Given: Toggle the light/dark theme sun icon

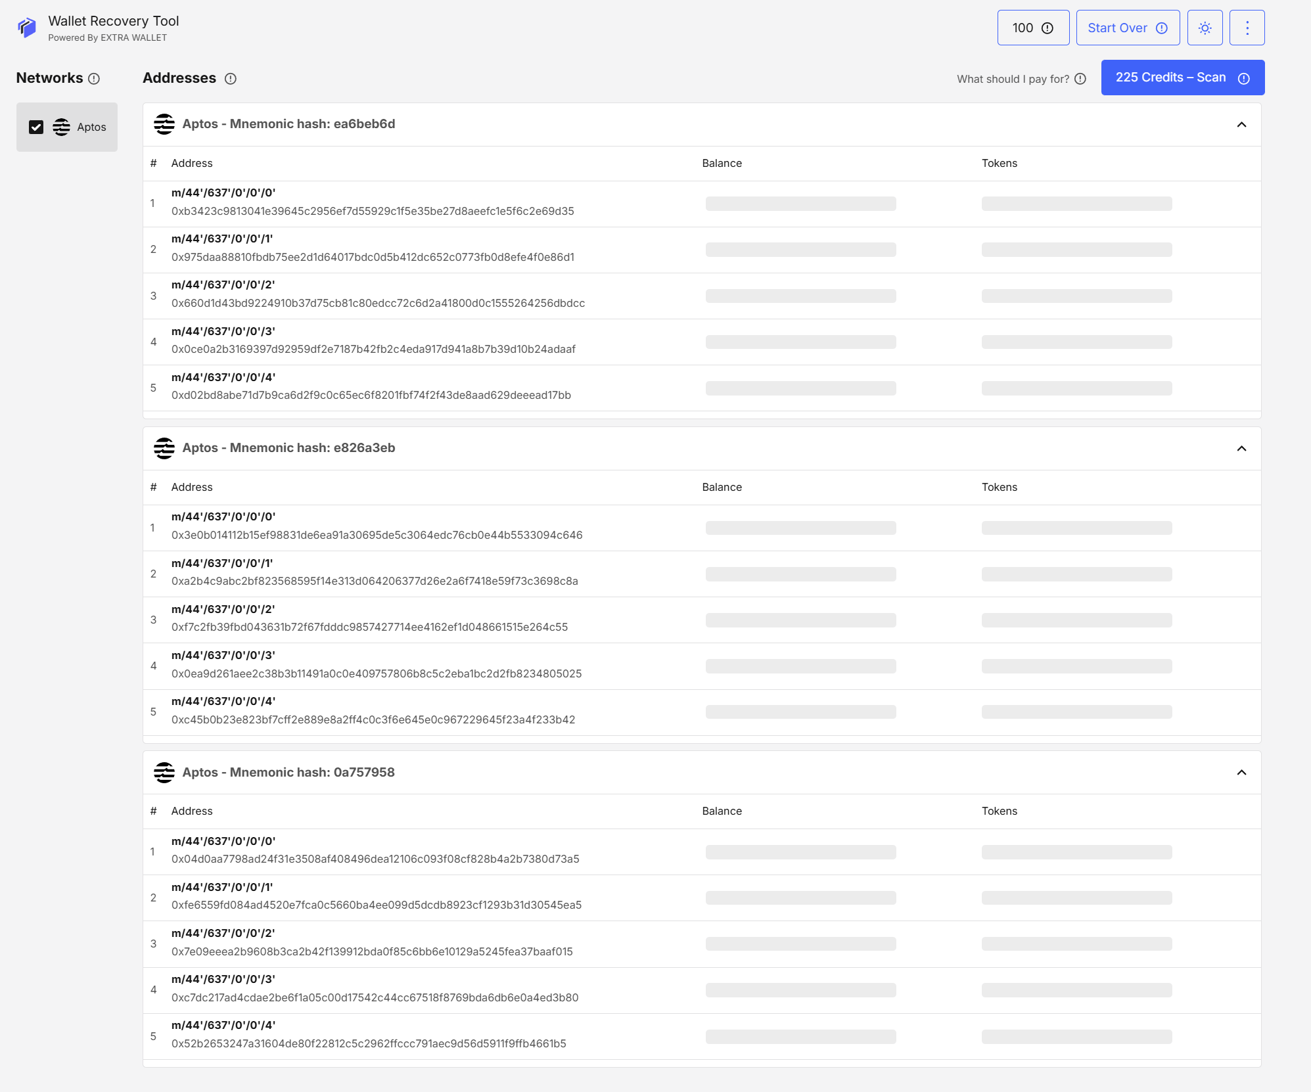Looking at the screenshot, I should (x=1205, y=28).
